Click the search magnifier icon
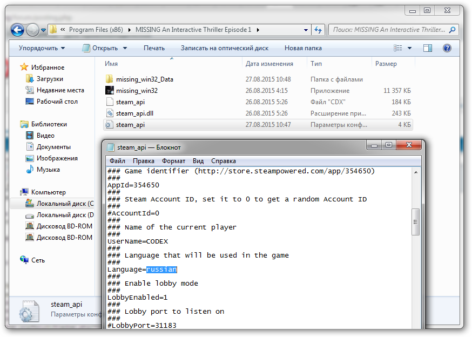 click(x=452, y=30)
